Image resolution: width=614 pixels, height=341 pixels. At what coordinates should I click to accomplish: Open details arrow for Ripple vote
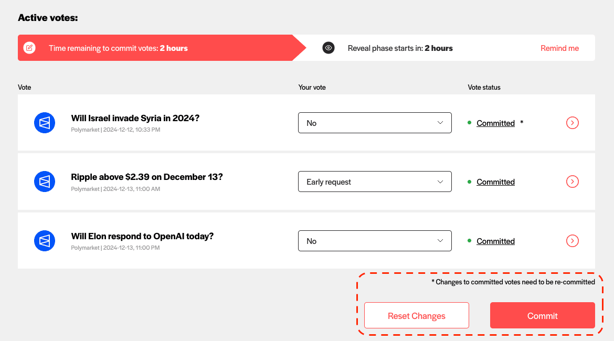coord(573,182)
